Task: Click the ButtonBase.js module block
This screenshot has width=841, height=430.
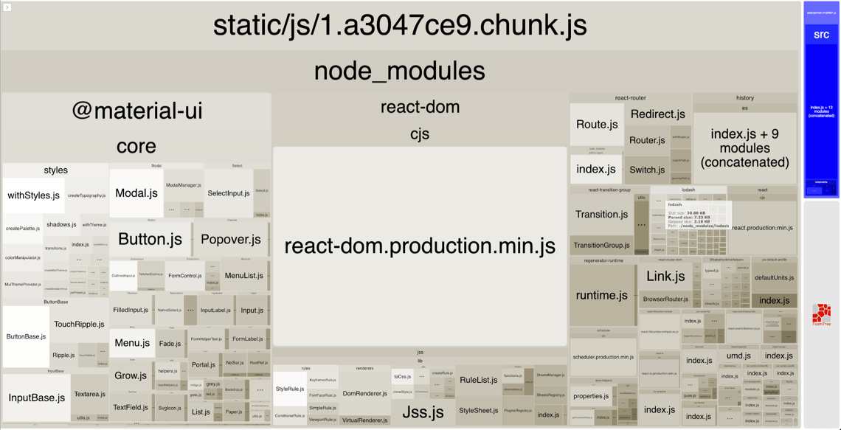Action: [x=26, y=336]
